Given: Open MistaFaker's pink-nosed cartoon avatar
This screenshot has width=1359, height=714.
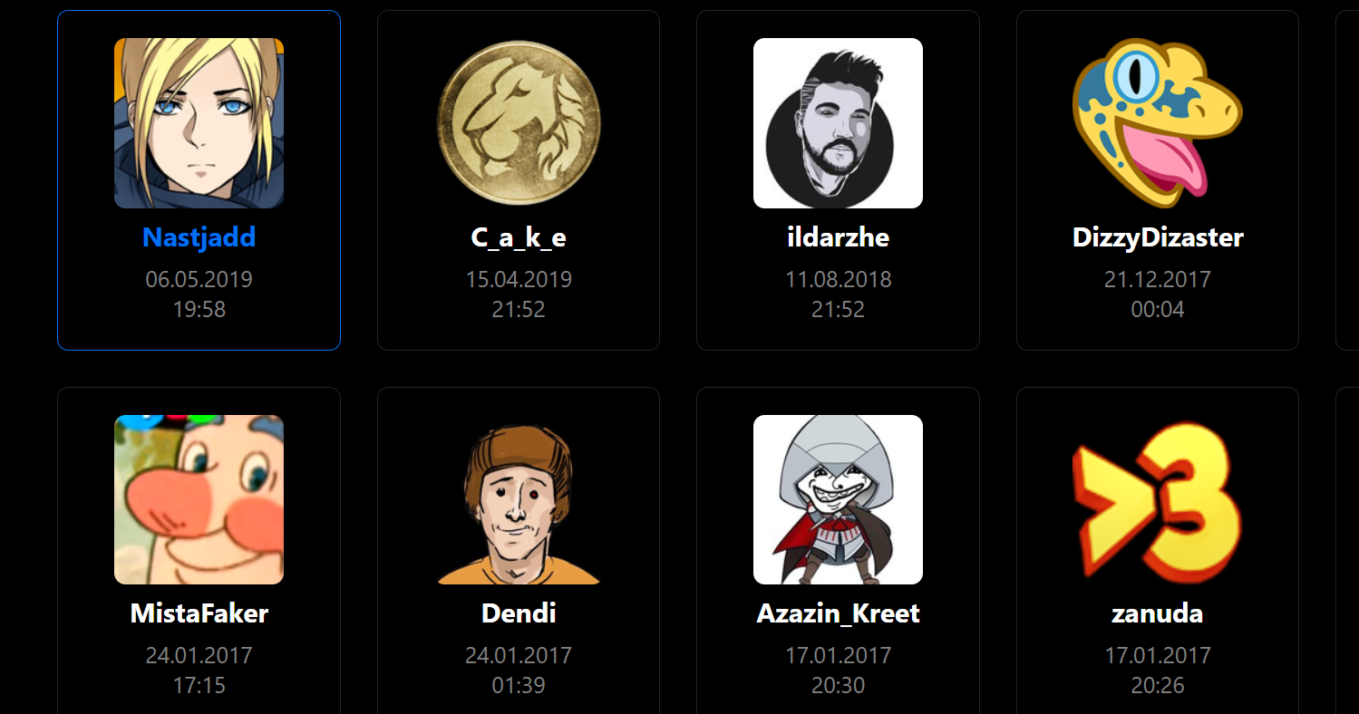Looking at the screenshot, I should pyautogui.click(x=199, y=499).
